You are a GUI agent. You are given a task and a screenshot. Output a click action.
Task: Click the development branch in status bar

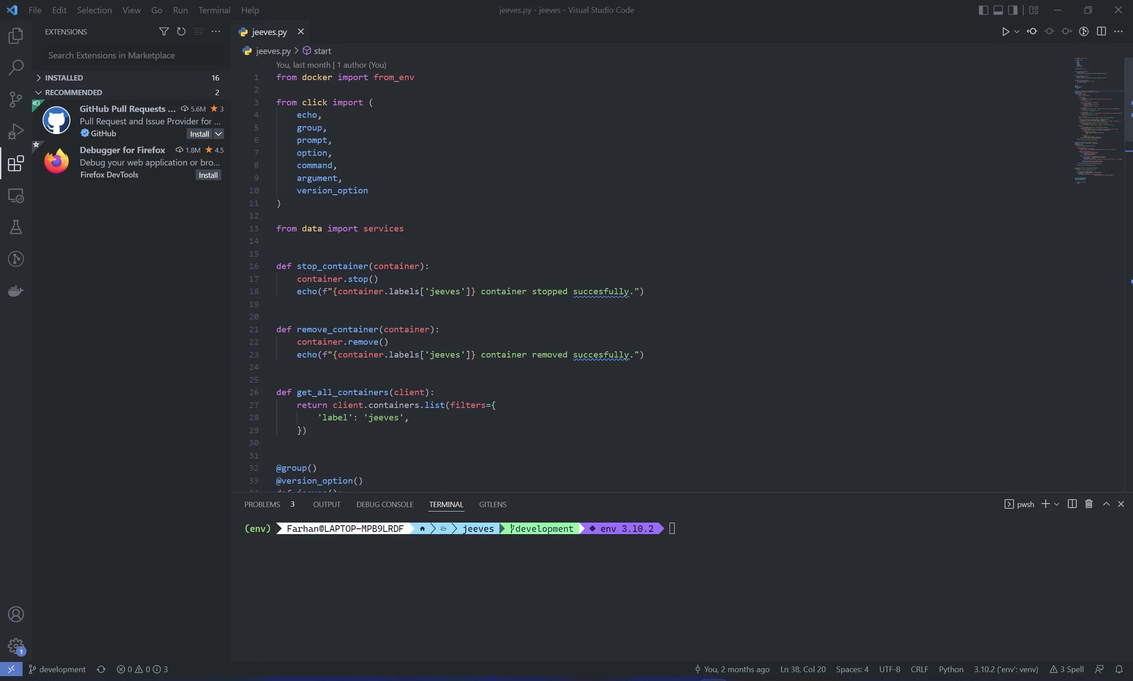pyautogui.click(x=58, y=669)
